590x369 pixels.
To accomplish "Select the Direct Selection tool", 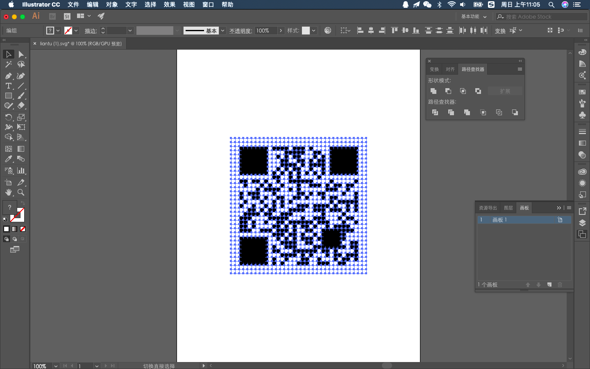I will point(21,54).
